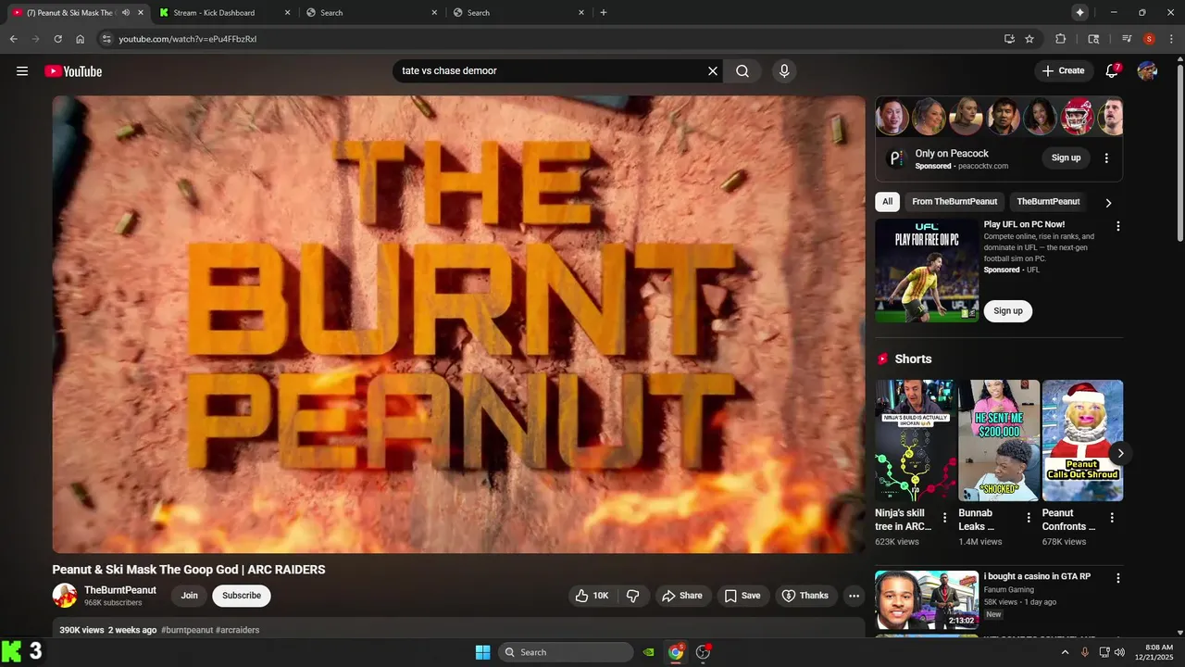The image size is (1185, 667).
Task: Select the From TheBurntPeanut chip
Action: click(x=954, y=201)
